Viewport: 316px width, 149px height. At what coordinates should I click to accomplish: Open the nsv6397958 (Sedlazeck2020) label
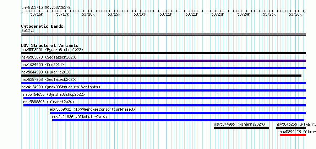[49, 79]
